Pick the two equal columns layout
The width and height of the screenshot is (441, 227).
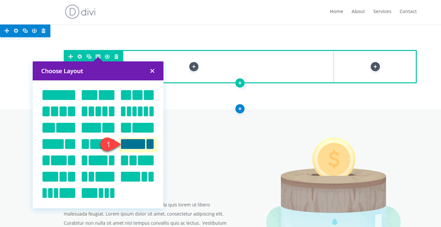[98, 95]
